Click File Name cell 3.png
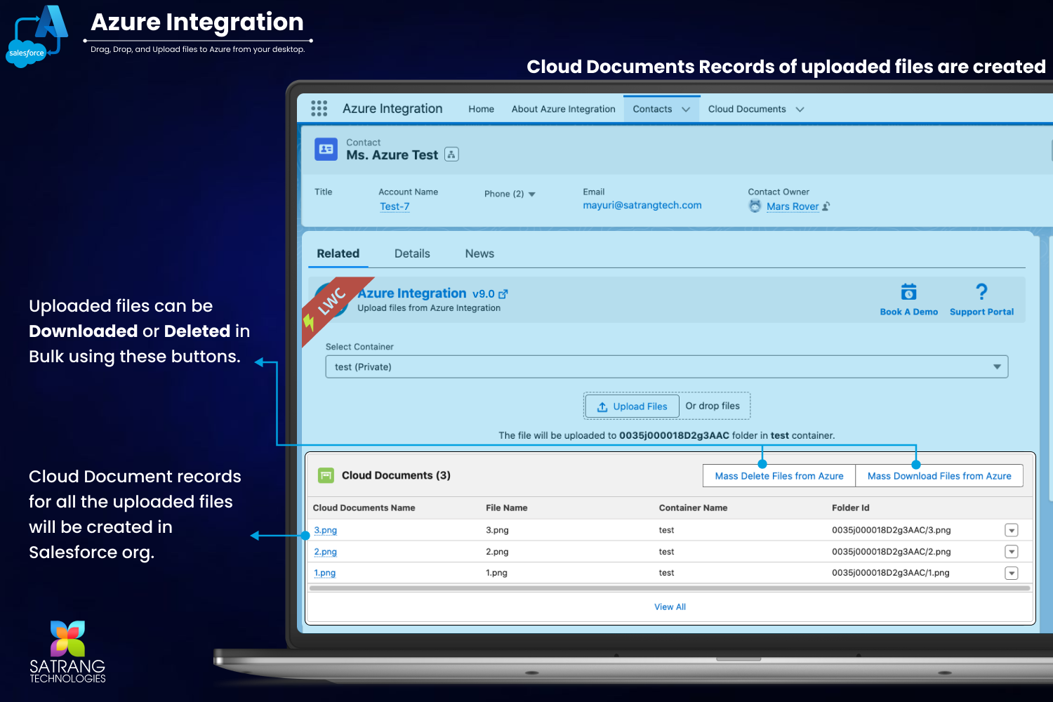Image resolution: width=1053 pixels, height=702 pixels. pyautogui.click(x=497, y=530)
